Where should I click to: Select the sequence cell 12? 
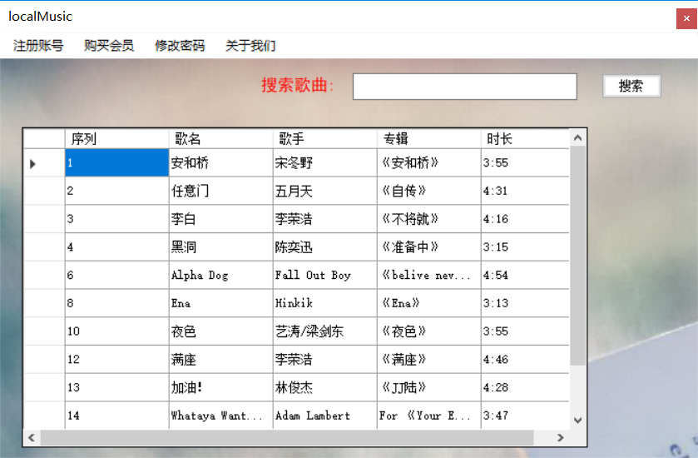pyautogui.click(x=117, y=360)
